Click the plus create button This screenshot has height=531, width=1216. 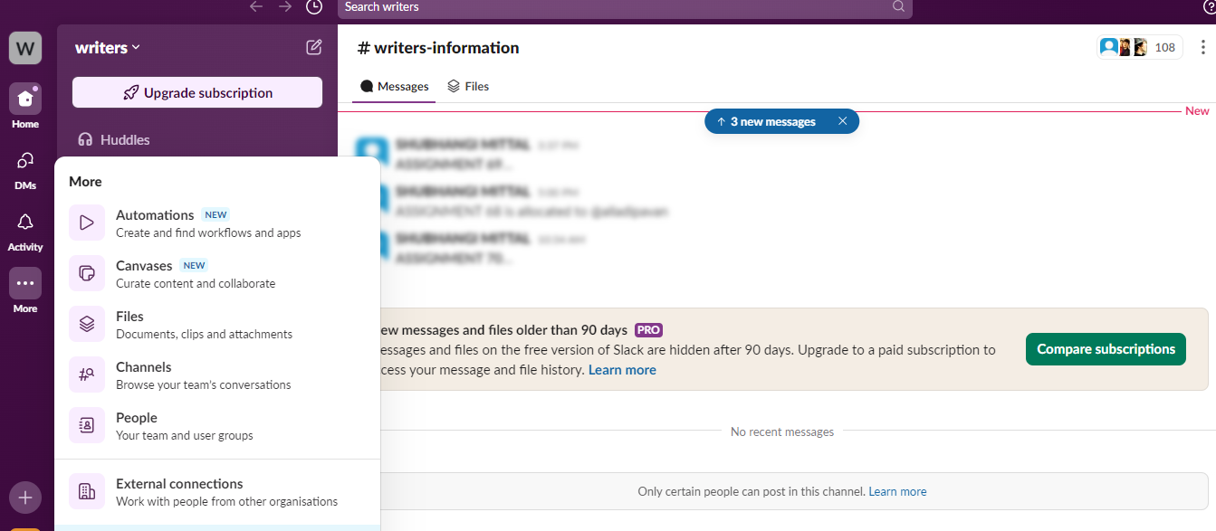[x=25, y=498]
